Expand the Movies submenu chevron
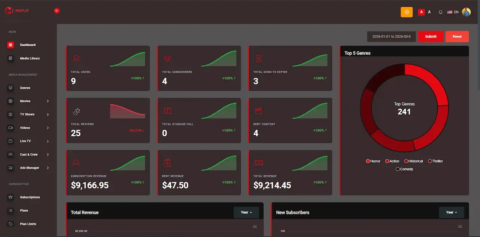Viewport: 480px width, 237px height. [48, 101]
